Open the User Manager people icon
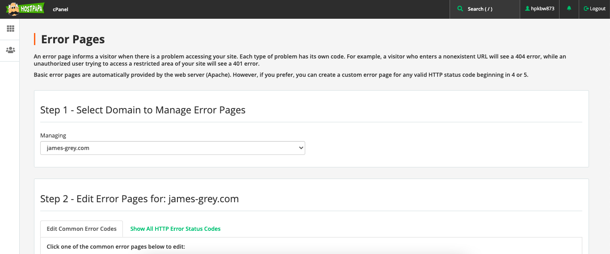The width and height of the screenshot is (610, 254). point(10,50)
